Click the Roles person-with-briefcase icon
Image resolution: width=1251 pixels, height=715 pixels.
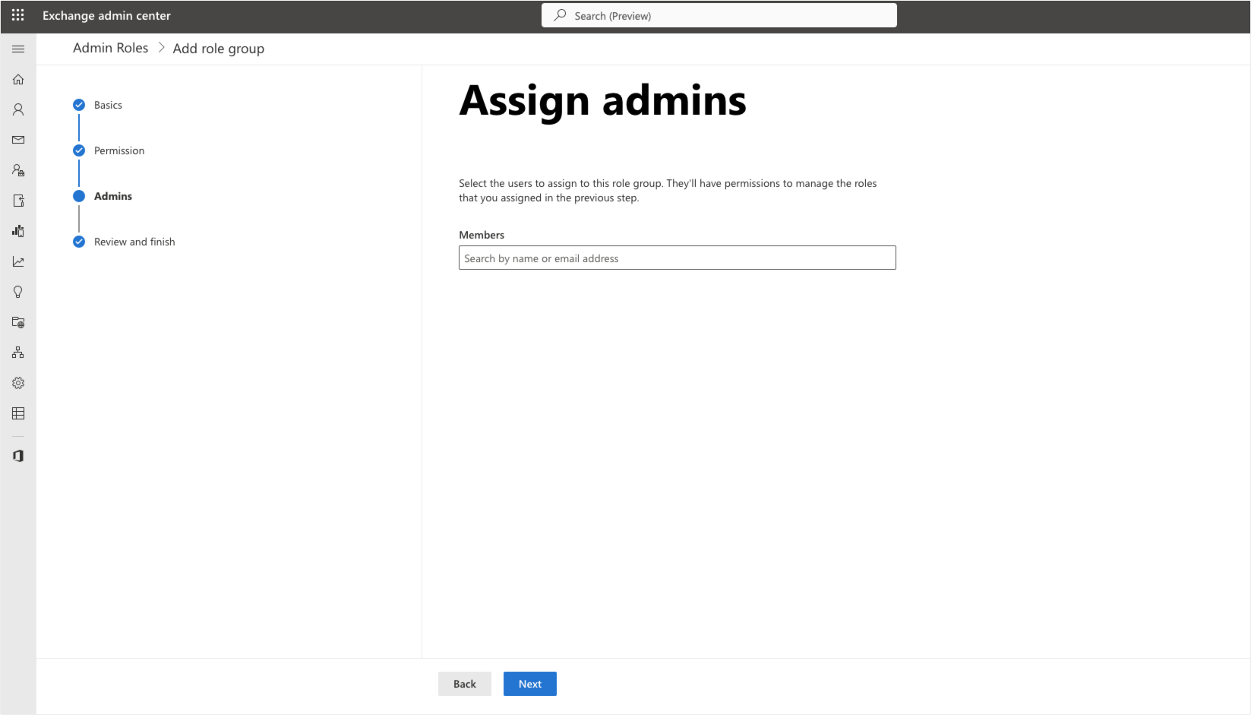[17, 170]
